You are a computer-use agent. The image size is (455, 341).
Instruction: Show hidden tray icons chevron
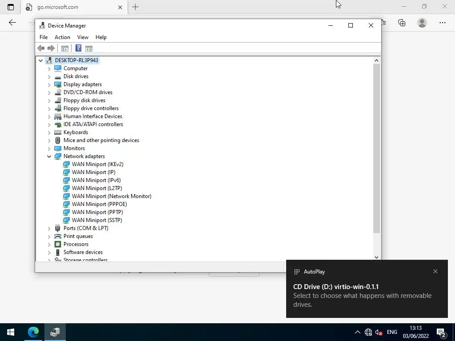point(358,332)
